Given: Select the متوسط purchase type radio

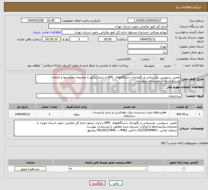Looking at the screenshot, I should point(158,65).
